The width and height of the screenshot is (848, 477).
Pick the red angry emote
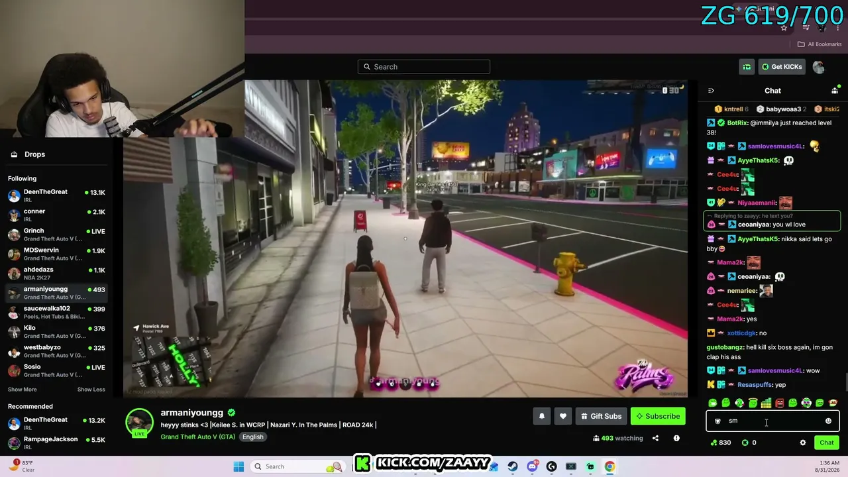click(x=780, y=403)
